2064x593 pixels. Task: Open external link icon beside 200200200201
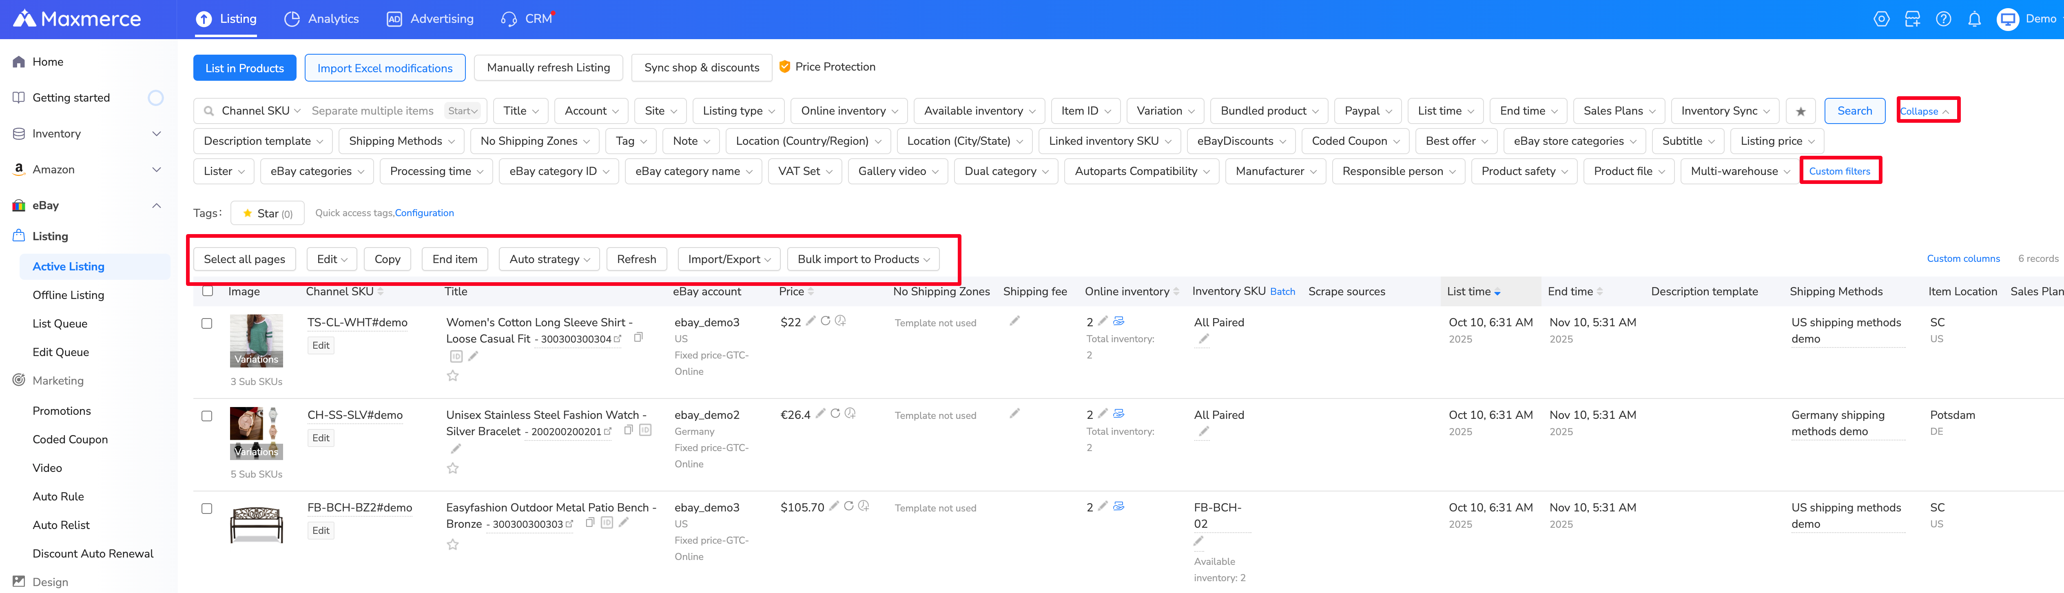(607, 431)
